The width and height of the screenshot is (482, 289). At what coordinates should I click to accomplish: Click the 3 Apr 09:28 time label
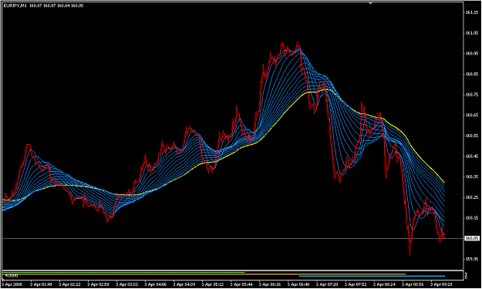(441, 284)
